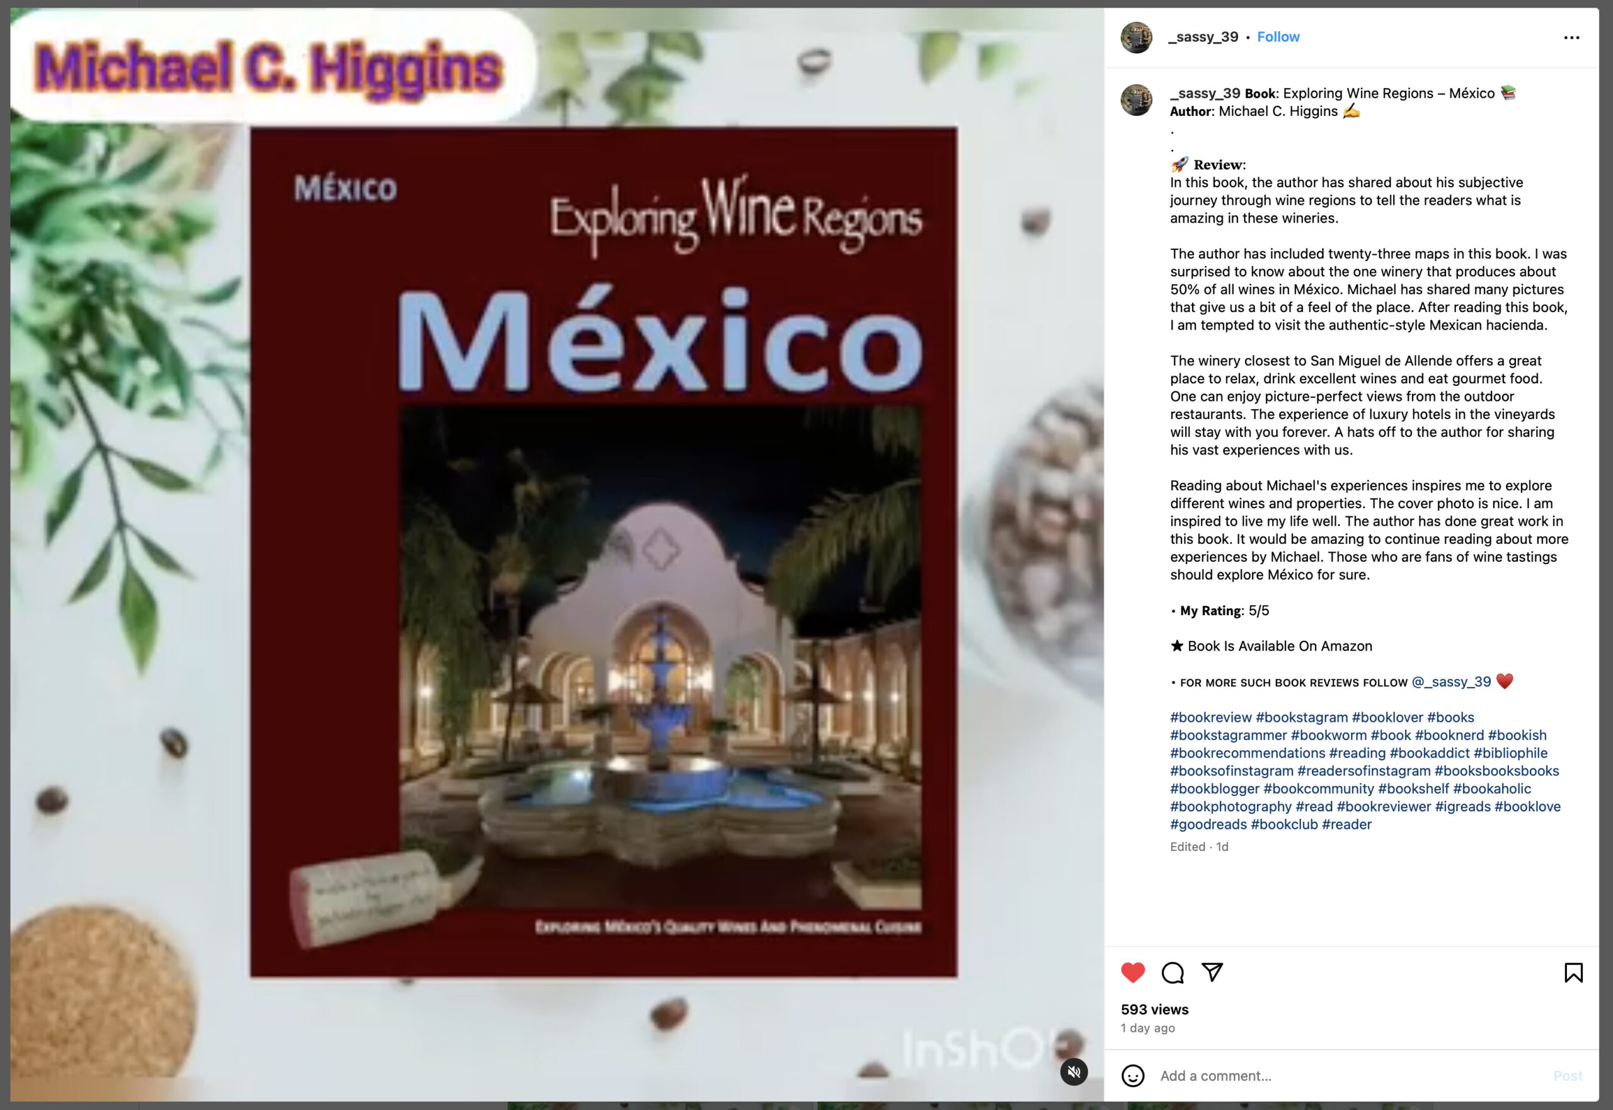Unlike the post with the red heart
The height and width of the screenshot is (1110, 1613).
point(1133,973)
